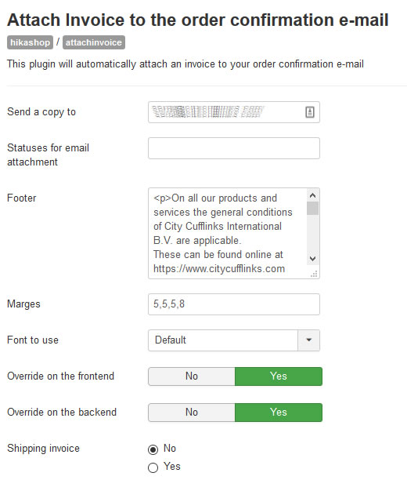Open the Font to use dropdown arrow
The width and height of the screenshot is (407, 480).
(x=309, y=340)
